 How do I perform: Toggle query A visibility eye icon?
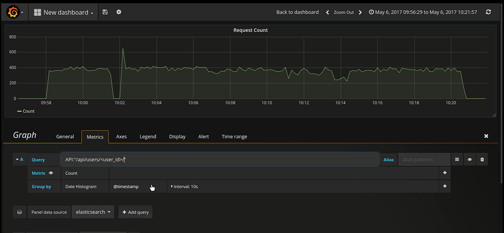(470, 160)
